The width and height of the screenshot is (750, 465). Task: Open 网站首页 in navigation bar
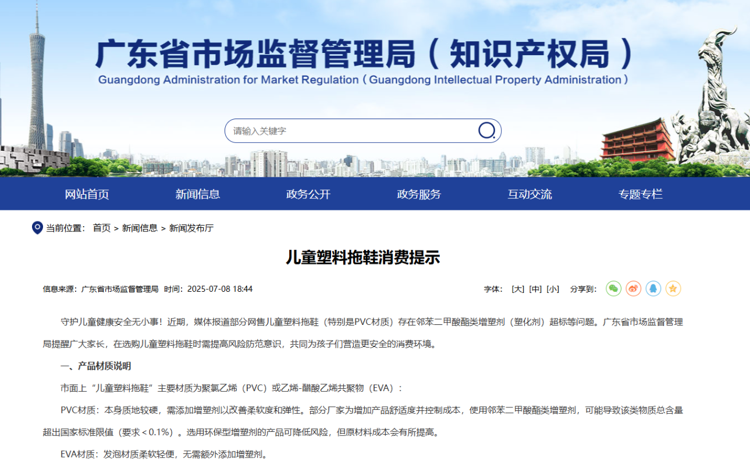87,194
